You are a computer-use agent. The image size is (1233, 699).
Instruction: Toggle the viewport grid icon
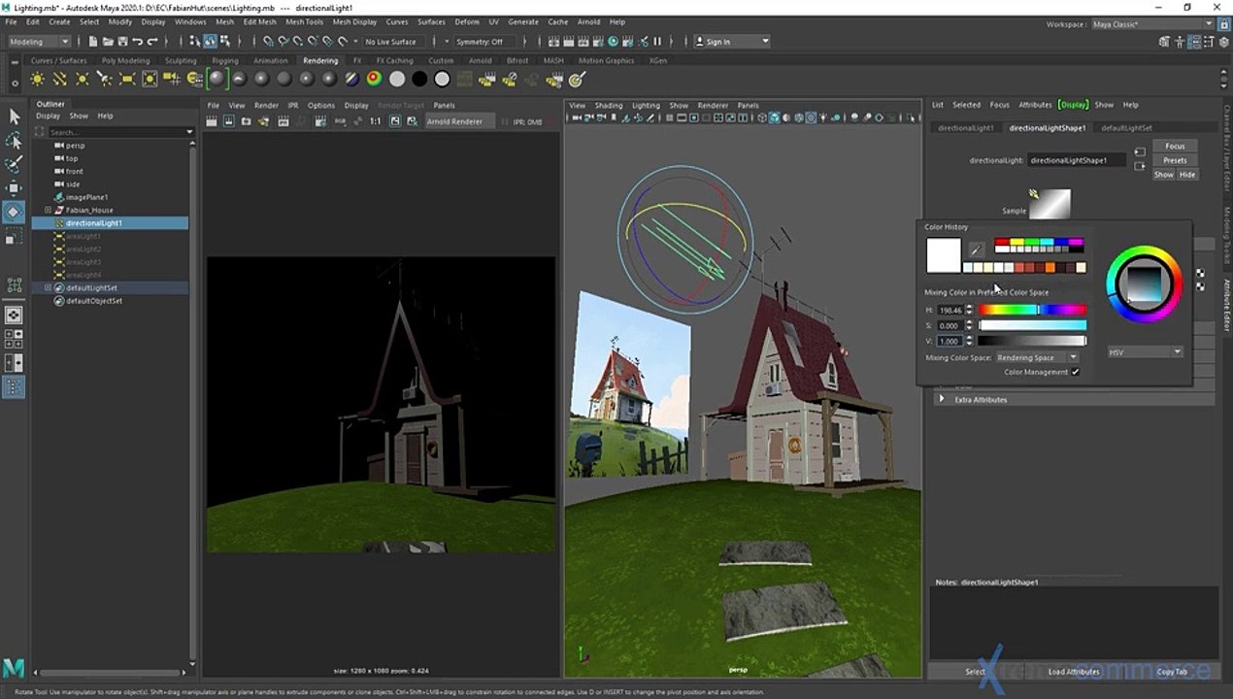pyautogui.click(x=672, y=117)
